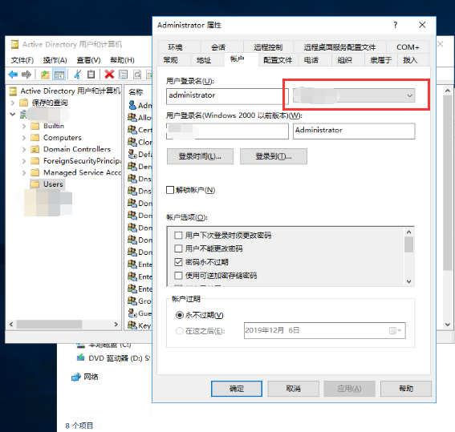Enable the 解锁帐户 checkbox
Viewport: 455px width, 432px height.
[170, 190]
